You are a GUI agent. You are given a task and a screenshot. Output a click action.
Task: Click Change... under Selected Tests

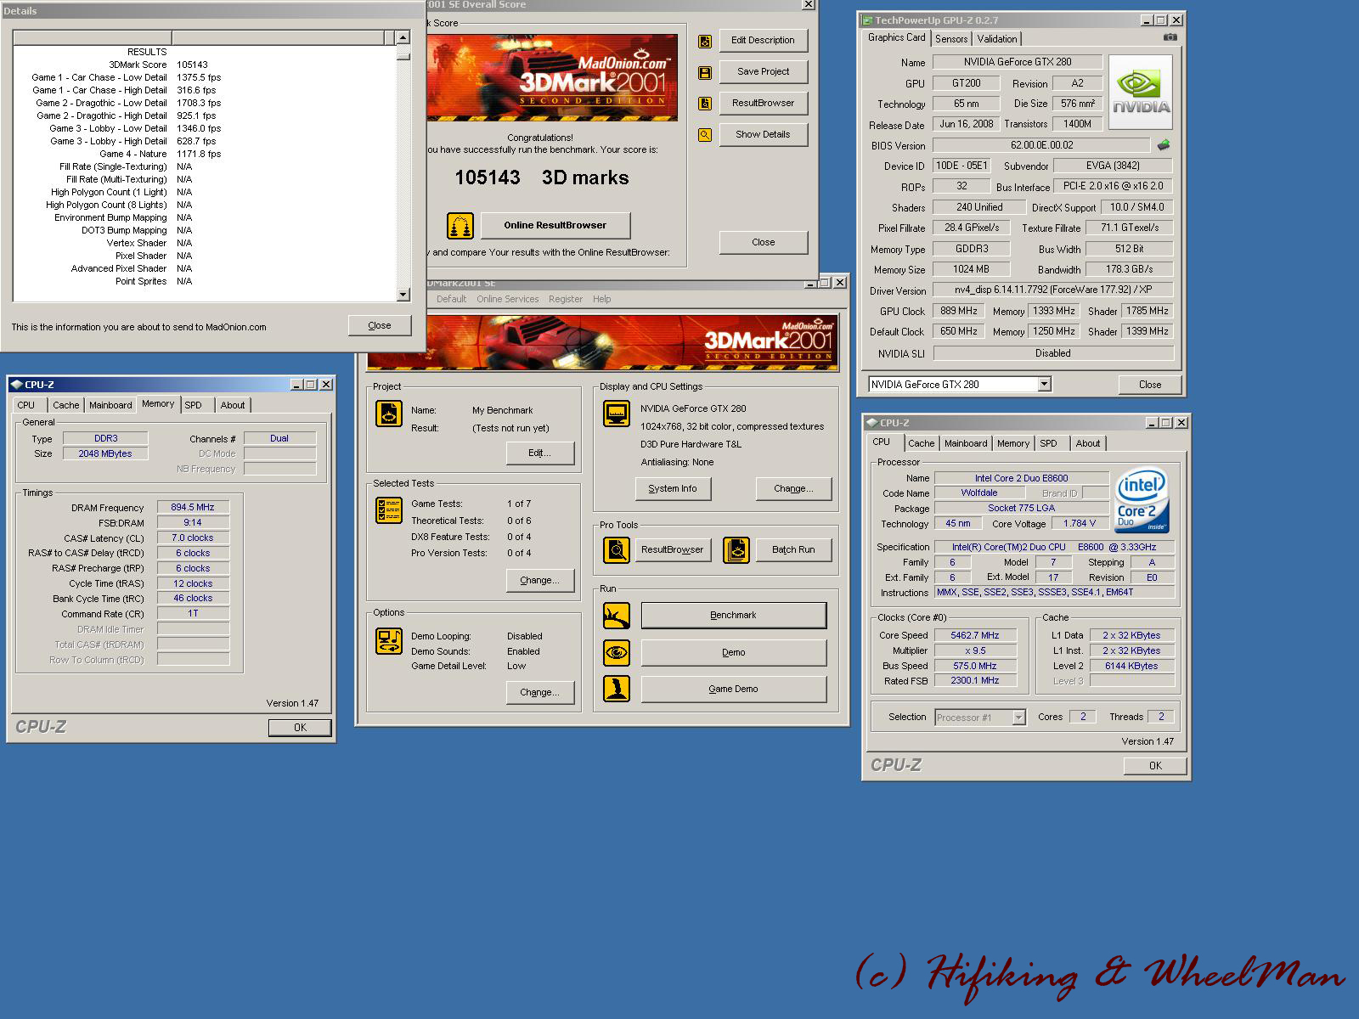[539, 581]
